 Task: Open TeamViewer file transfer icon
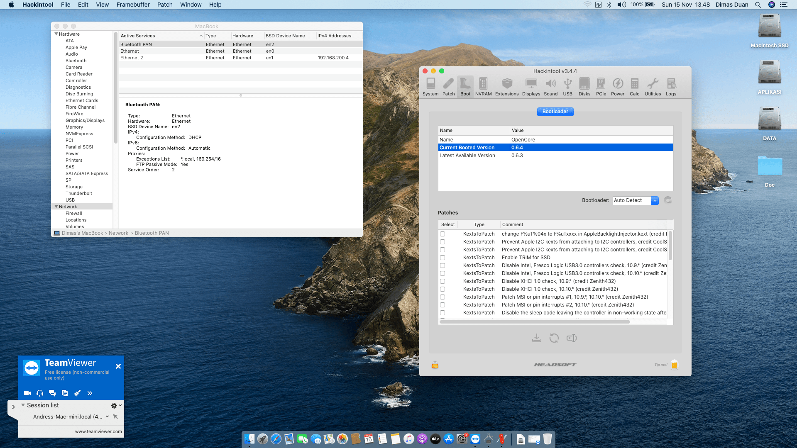click(65, 393)
